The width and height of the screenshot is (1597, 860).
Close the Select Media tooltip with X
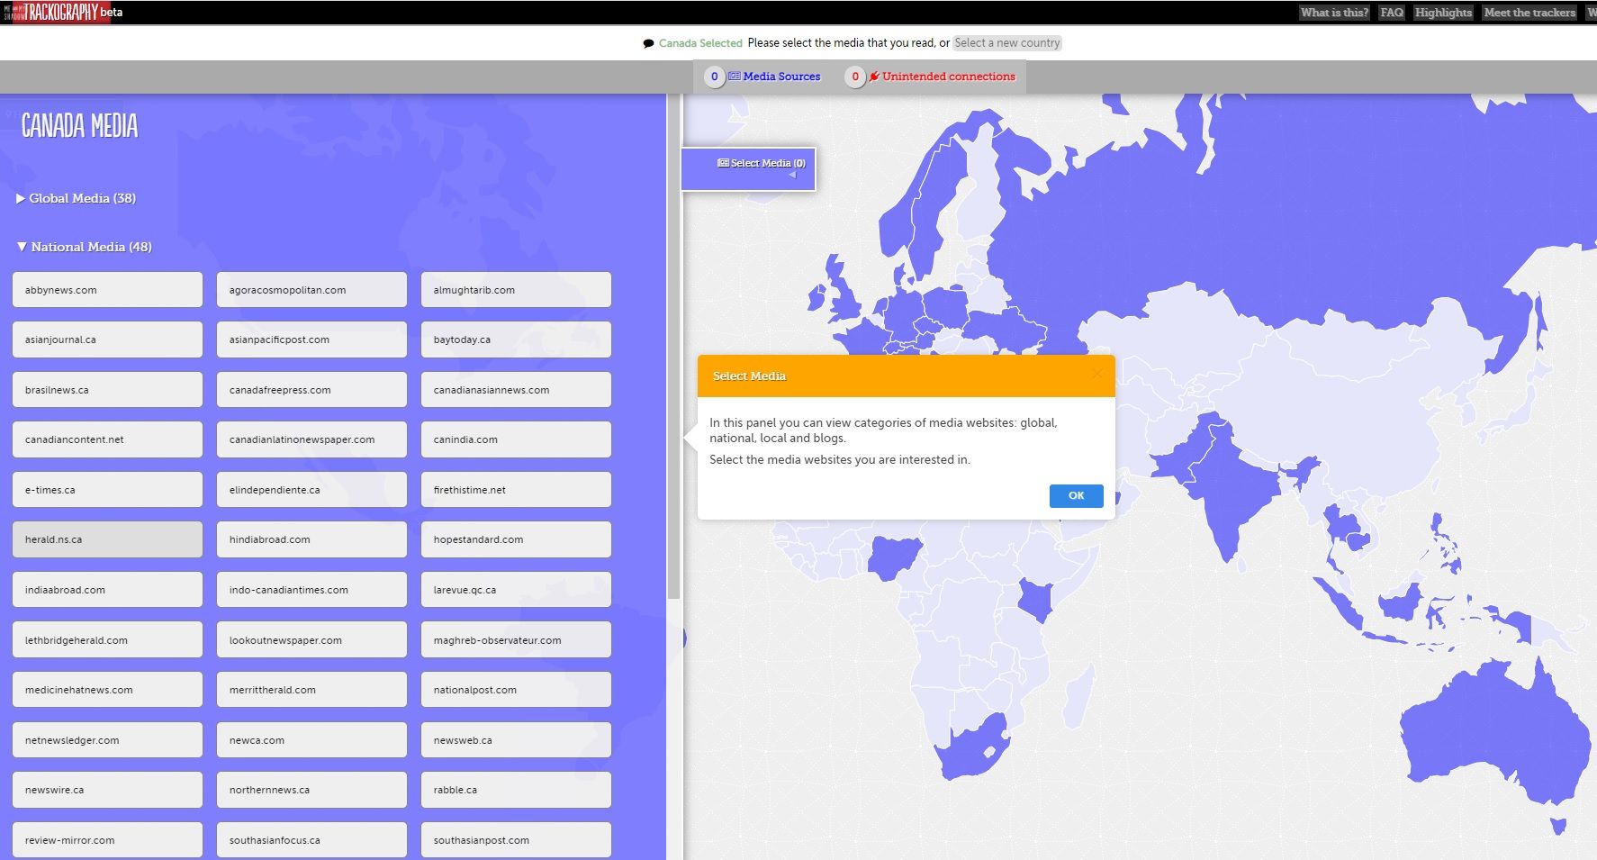[1096, 374]
